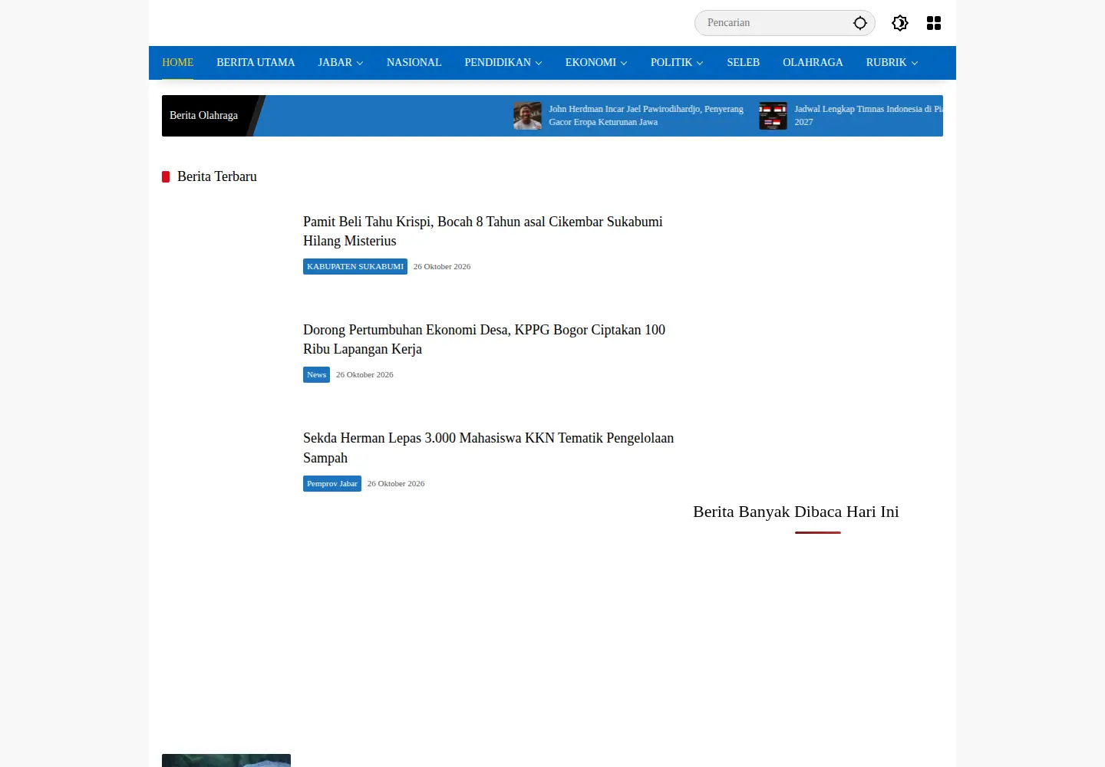Expand the JABAR dropdown menu
The image size is (1105, 767).
(341, 62)
